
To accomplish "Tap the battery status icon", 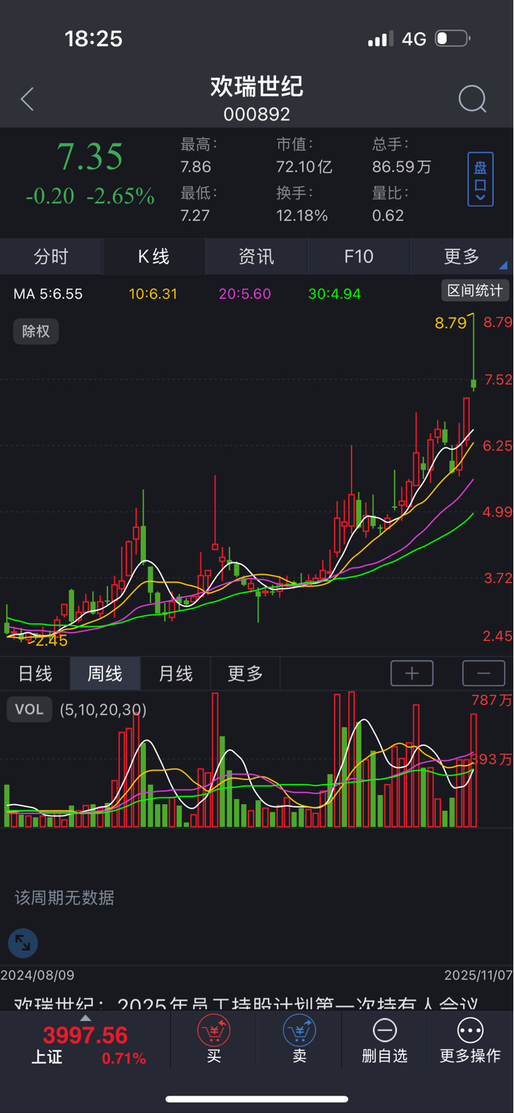I will [x=453, y=38].
